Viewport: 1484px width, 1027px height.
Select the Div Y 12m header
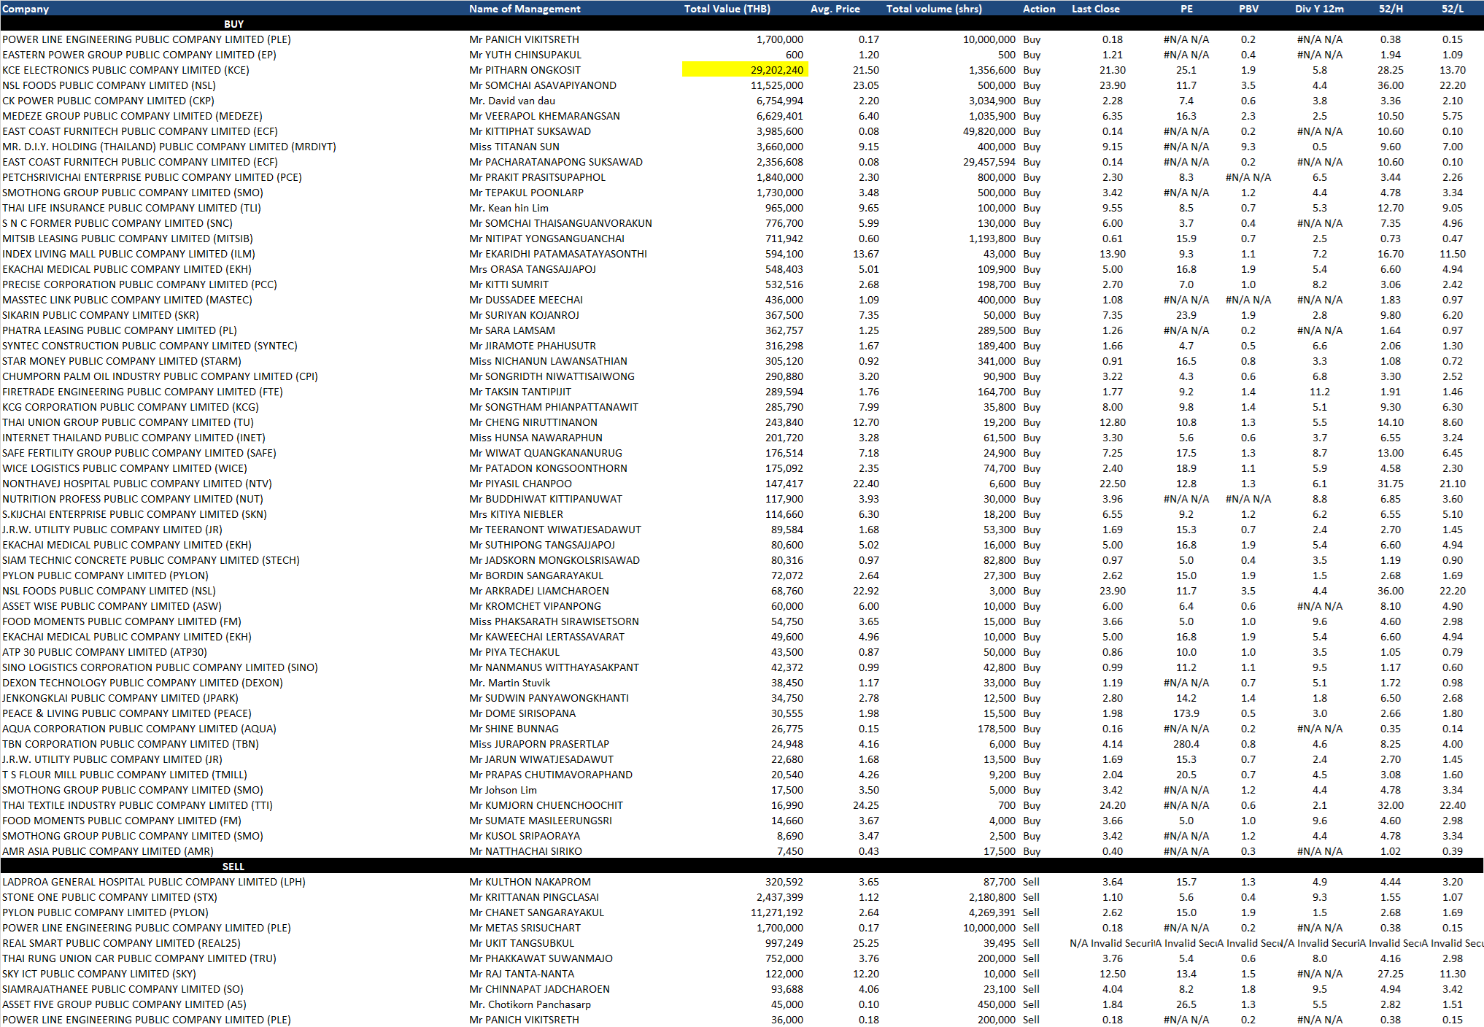1319,9
